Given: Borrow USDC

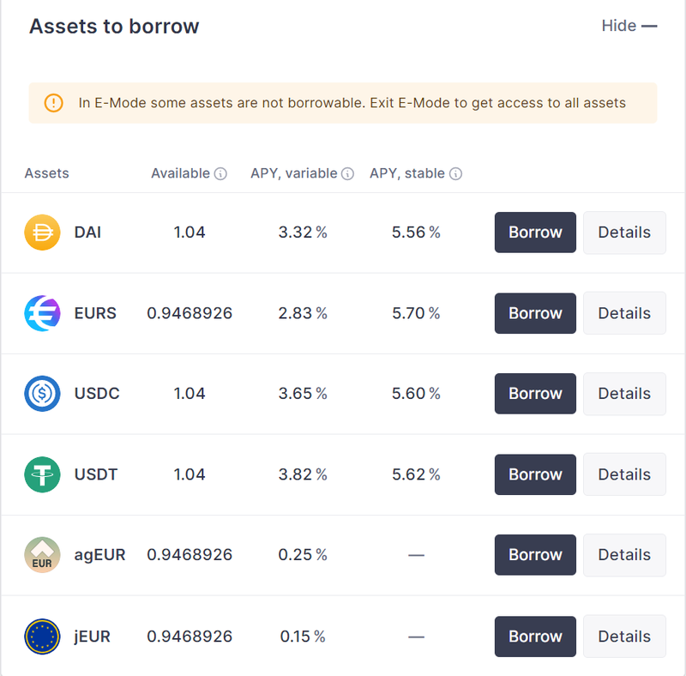Looking at the screenshot, I should [x=535, y=394].
